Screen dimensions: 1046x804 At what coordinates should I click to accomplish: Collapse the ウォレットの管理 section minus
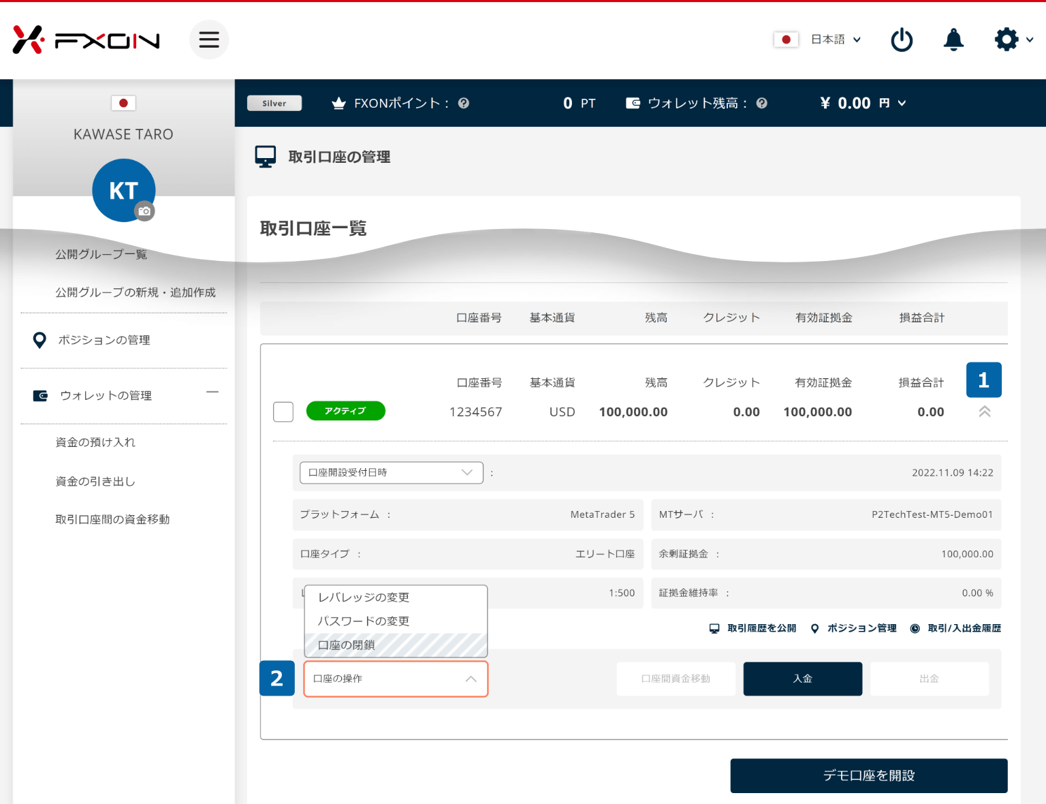pyautogui.click(x=212, y=392)
